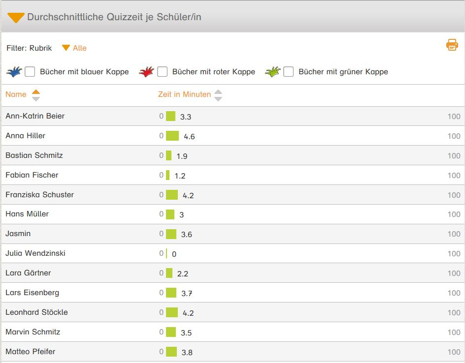Click the orange printer icon
This screenshot has width=465, height=363.
click(x=452, y=45)
